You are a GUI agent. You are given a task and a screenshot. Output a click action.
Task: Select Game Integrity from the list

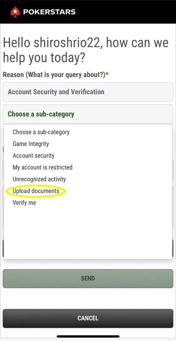tap(31, 144)
